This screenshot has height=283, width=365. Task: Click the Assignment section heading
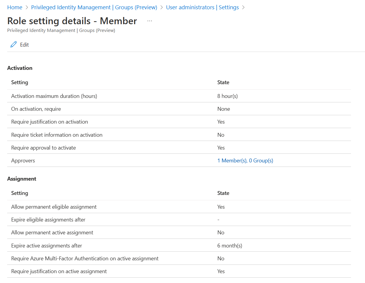click(21, 179)
